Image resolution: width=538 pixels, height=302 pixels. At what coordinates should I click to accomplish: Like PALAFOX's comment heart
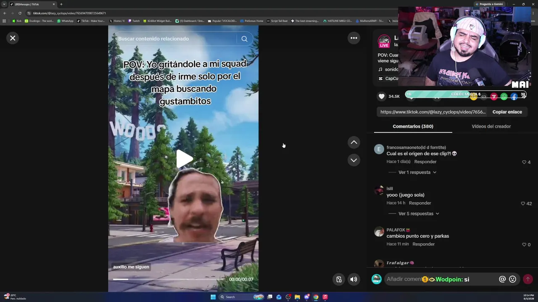click(x=524, y=245)
